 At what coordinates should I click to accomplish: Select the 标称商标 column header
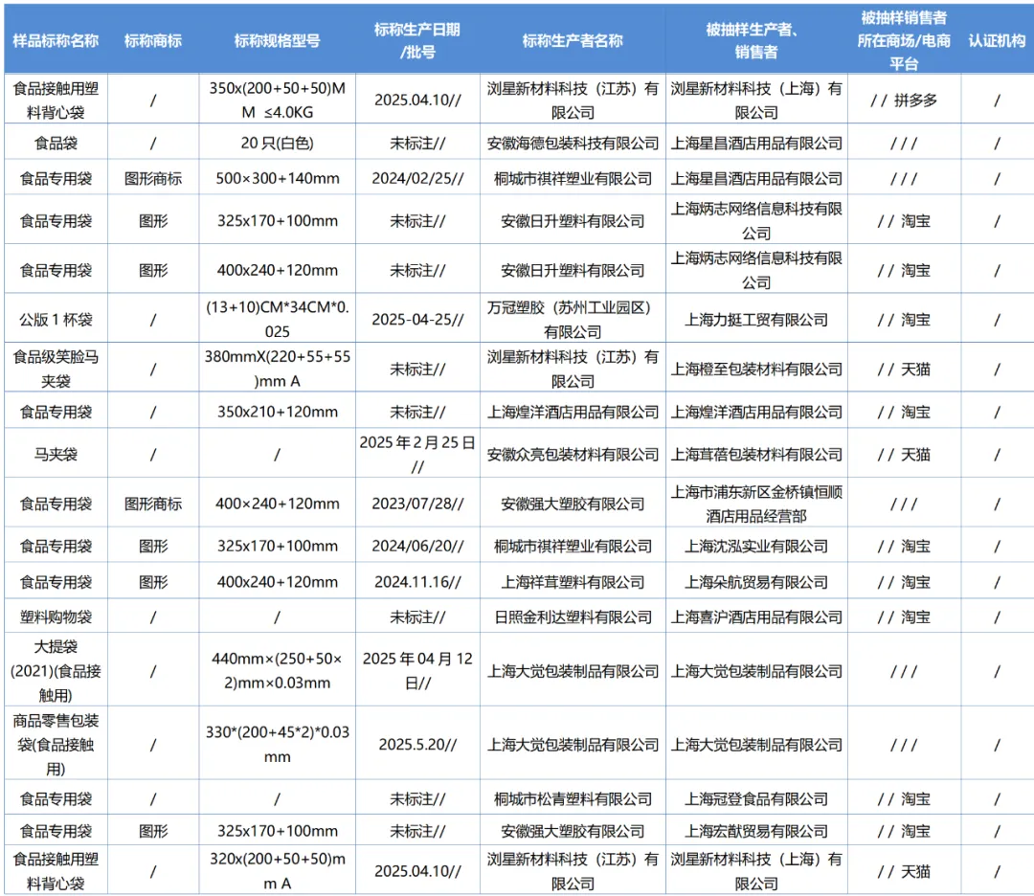click(x=153, y=41)
